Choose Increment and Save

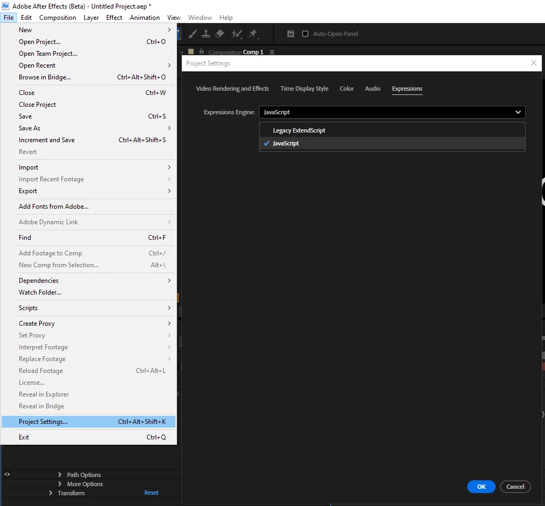pos(89,140)
